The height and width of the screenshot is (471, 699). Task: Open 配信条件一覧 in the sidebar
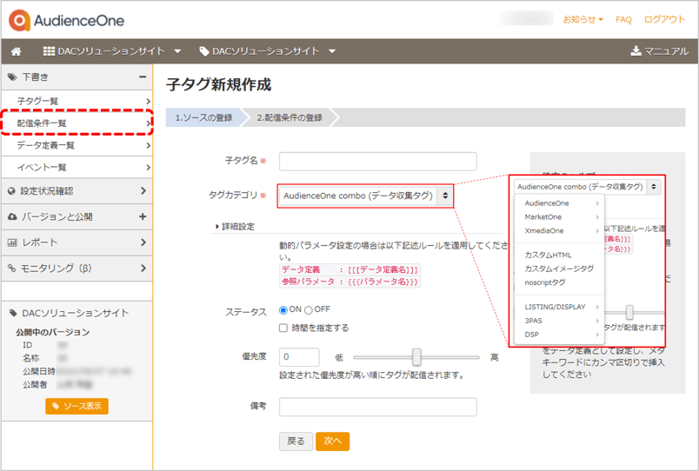77,123
